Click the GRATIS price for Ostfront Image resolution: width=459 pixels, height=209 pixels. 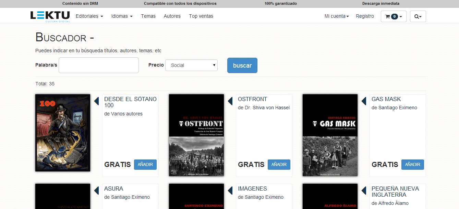(x=251, y=165)
